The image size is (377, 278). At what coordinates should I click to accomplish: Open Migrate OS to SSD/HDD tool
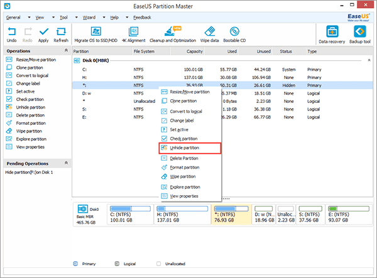(x=96, y=35)
